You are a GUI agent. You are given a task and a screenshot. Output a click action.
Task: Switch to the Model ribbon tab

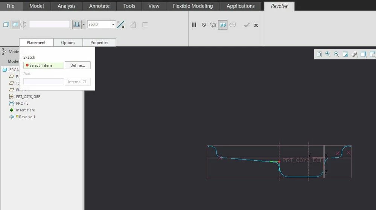(x=37, y=6)
